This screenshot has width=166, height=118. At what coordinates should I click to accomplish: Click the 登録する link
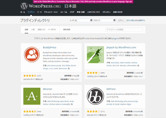pos(142,20)
